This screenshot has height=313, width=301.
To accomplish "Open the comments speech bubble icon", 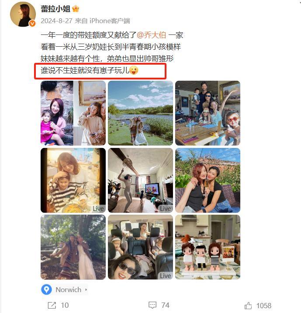I will (x=152, y=305).
